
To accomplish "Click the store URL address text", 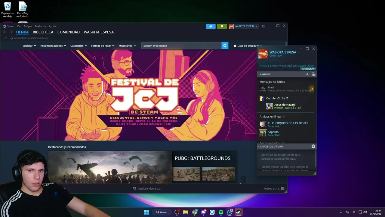I will pyautogui.click(x=31, y=38).
